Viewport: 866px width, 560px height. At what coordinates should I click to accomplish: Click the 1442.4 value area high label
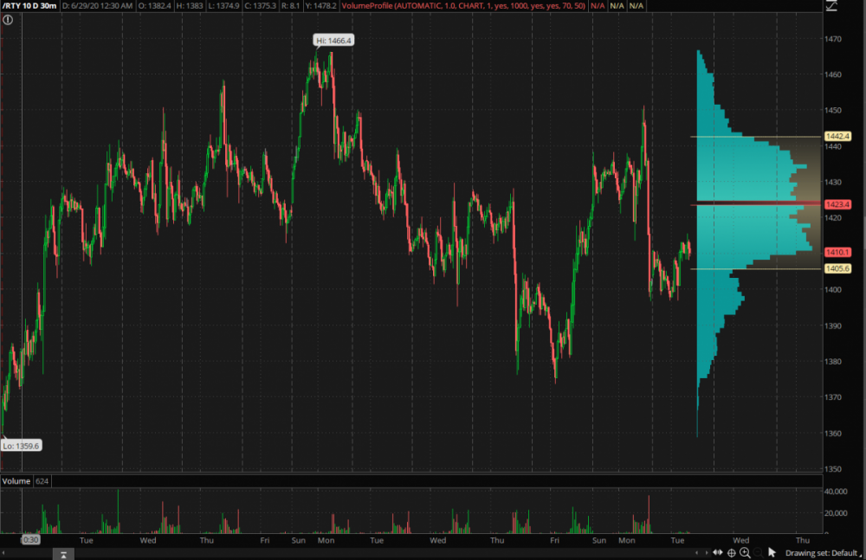click(838, 137)
